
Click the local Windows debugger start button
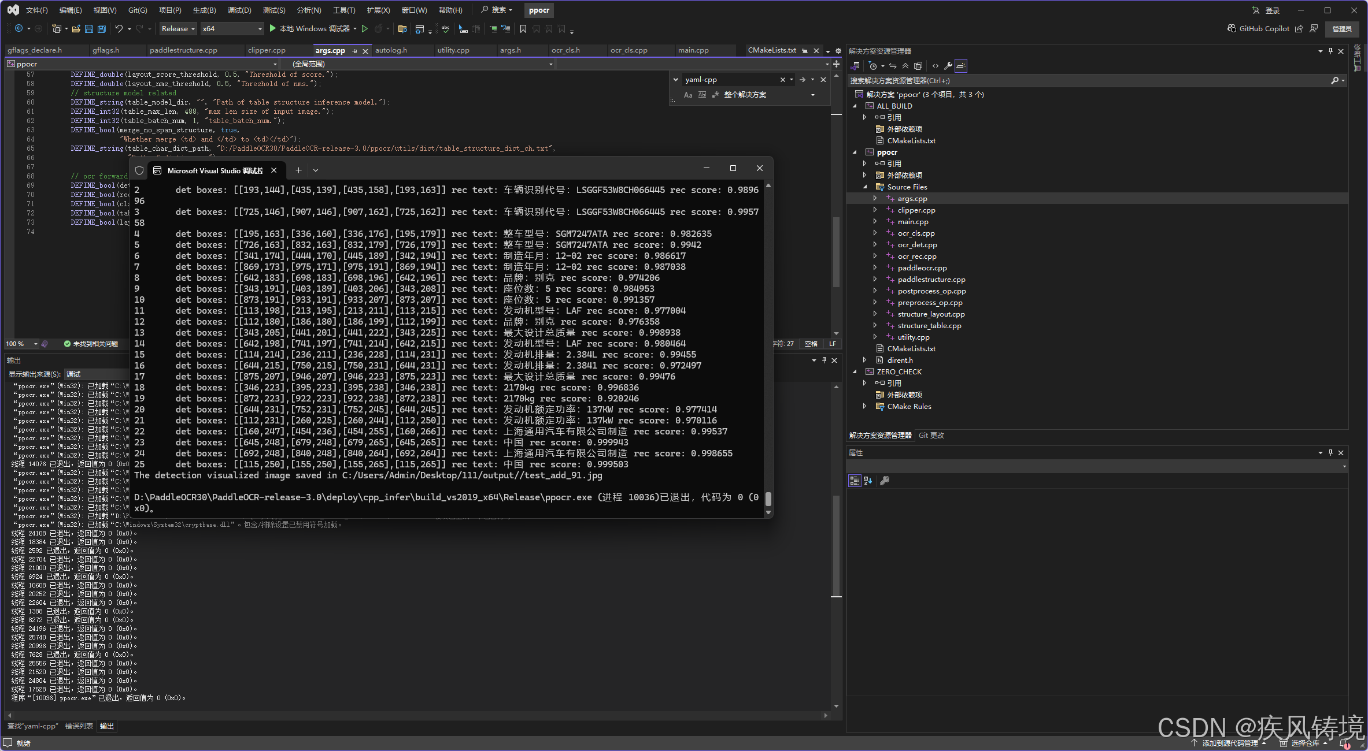tap(310, 29)
